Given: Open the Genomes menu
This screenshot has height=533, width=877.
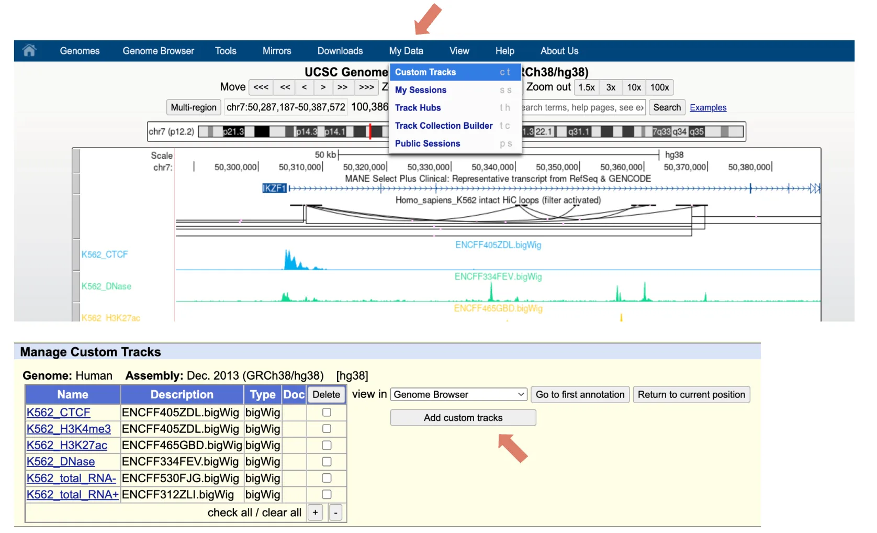Looking at the screenshot, I should (80, 51).
